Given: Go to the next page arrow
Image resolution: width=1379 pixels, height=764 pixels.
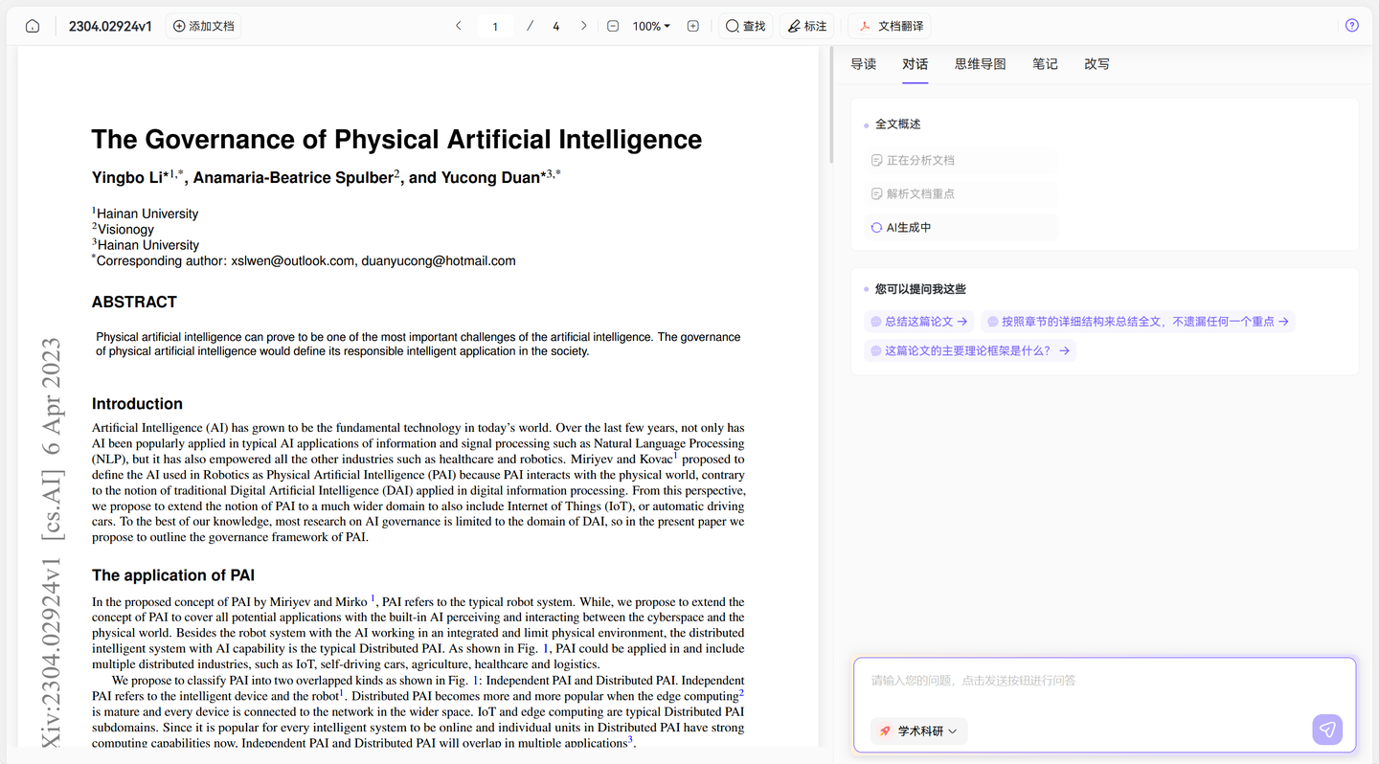Looking at the screenshot, I should [x=583, y=26].
